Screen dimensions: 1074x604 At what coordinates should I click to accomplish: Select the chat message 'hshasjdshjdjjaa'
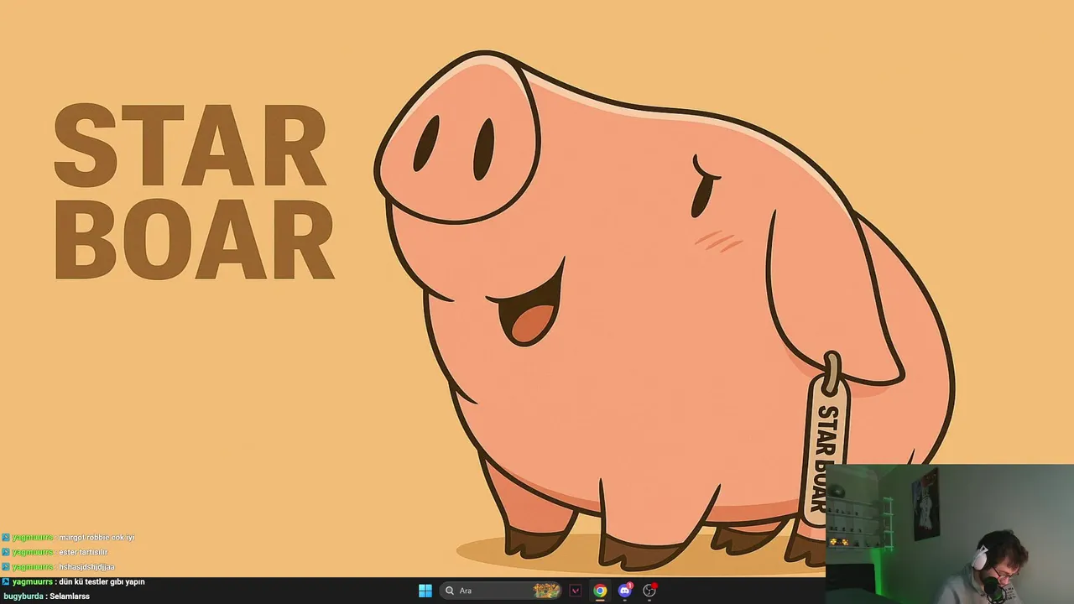[x=86, y=567]
